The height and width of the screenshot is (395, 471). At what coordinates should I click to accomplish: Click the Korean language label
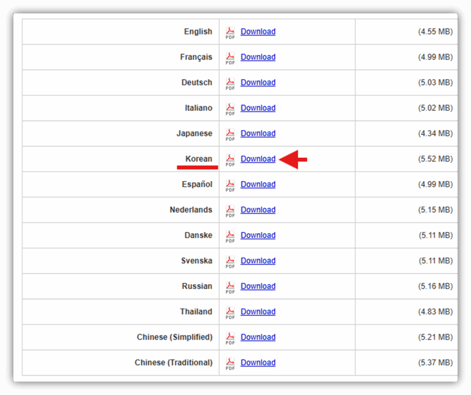pyautogui.click(x=199, y=159)
